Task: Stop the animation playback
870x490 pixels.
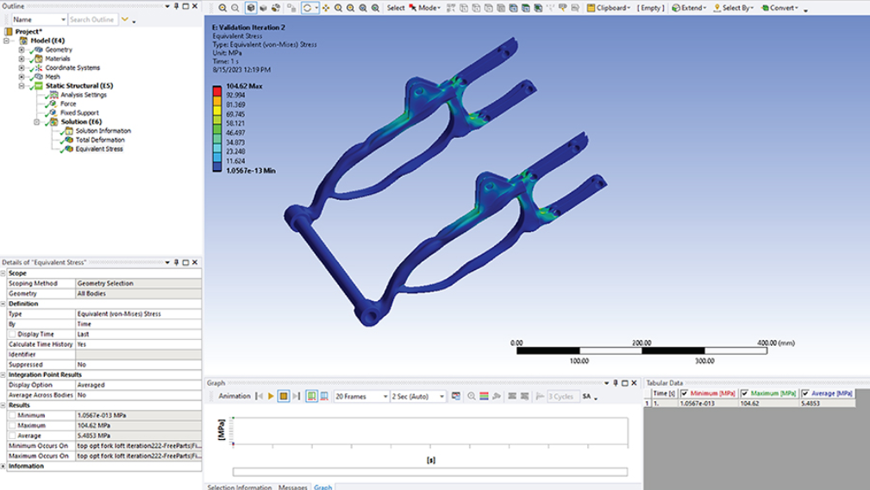Action: coord(283,396)
